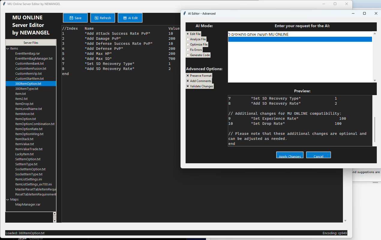Click the request box scroll down arrow
381x240 pixels.
374,80
